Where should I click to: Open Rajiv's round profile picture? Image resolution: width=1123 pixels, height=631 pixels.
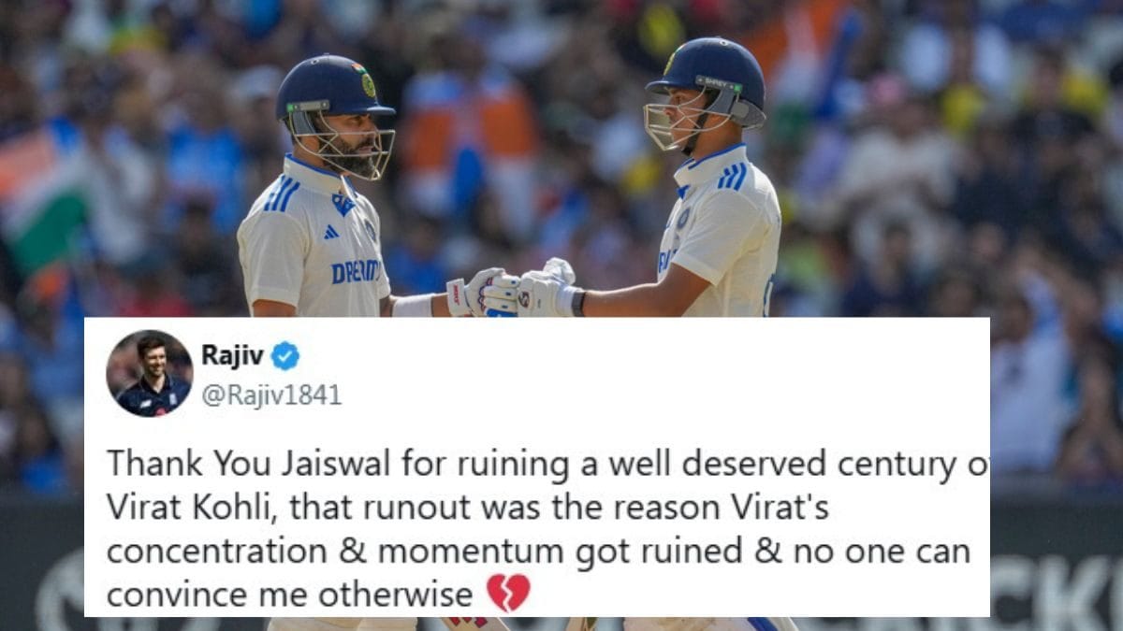click(x=150, y=374)
